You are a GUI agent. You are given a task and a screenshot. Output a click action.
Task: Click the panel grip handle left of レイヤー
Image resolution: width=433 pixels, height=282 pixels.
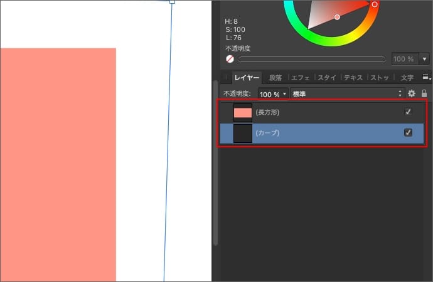pos(226,78)
